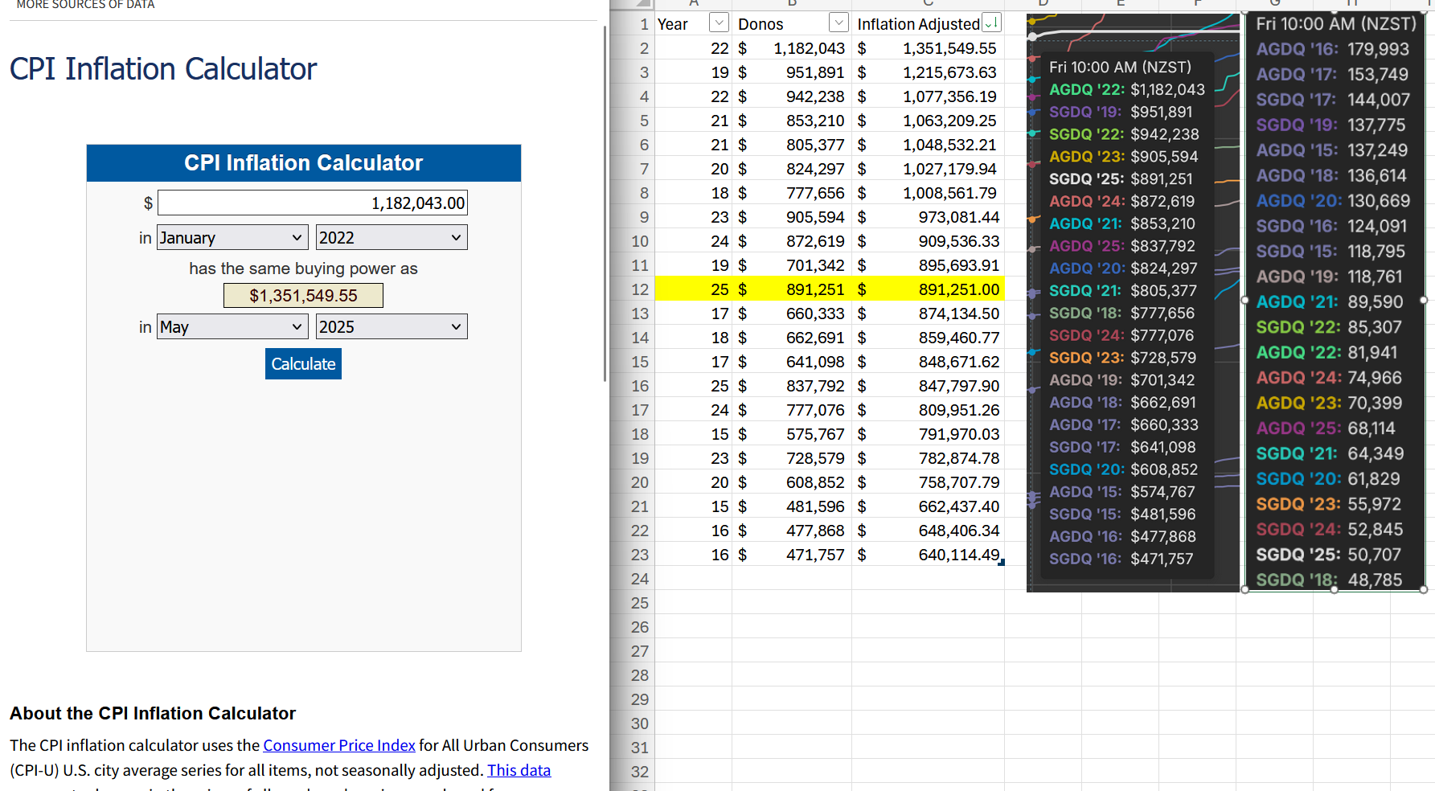Open the Year column filter dropdown

(720, 23)
